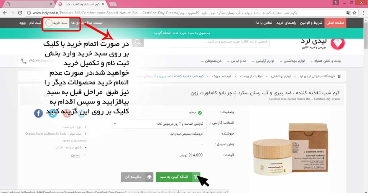Click notification محصول به سبد خرید اضافه گردید
Screen dimensions: 368x193
pyautogui.click(x=182, y=34)
